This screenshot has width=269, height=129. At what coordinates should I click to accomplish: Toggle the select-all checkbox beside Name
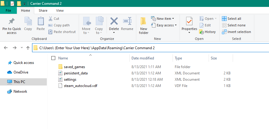click(53, 58)
